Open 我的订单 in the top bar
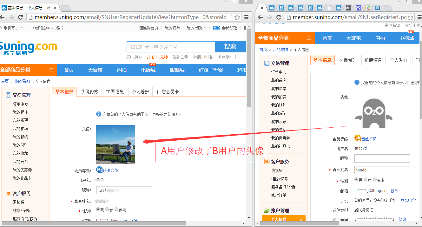Viewport: 422px width, 227px height. tap(172, 28)
